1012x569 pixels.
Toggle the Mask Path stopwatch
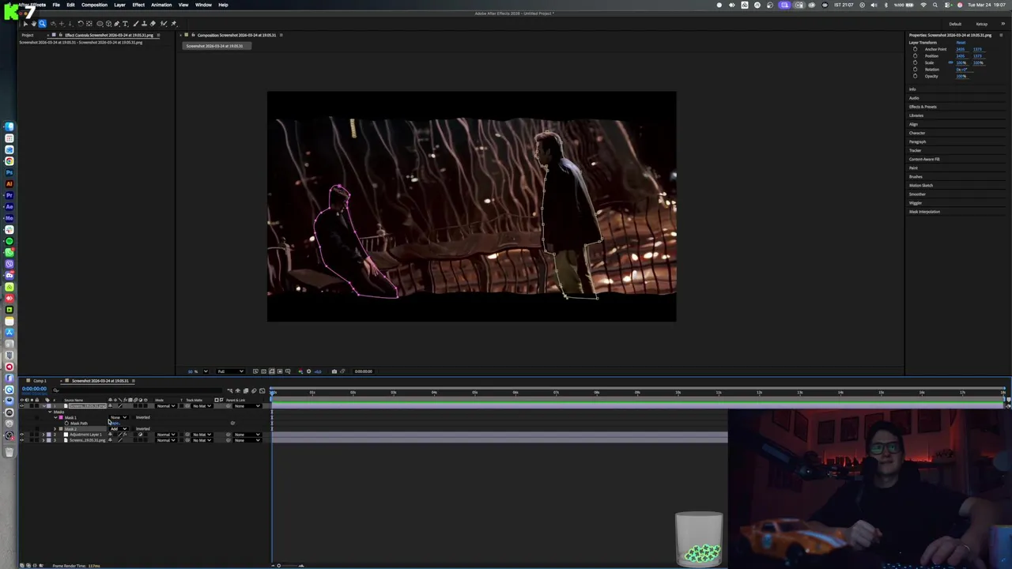point(66,423)
